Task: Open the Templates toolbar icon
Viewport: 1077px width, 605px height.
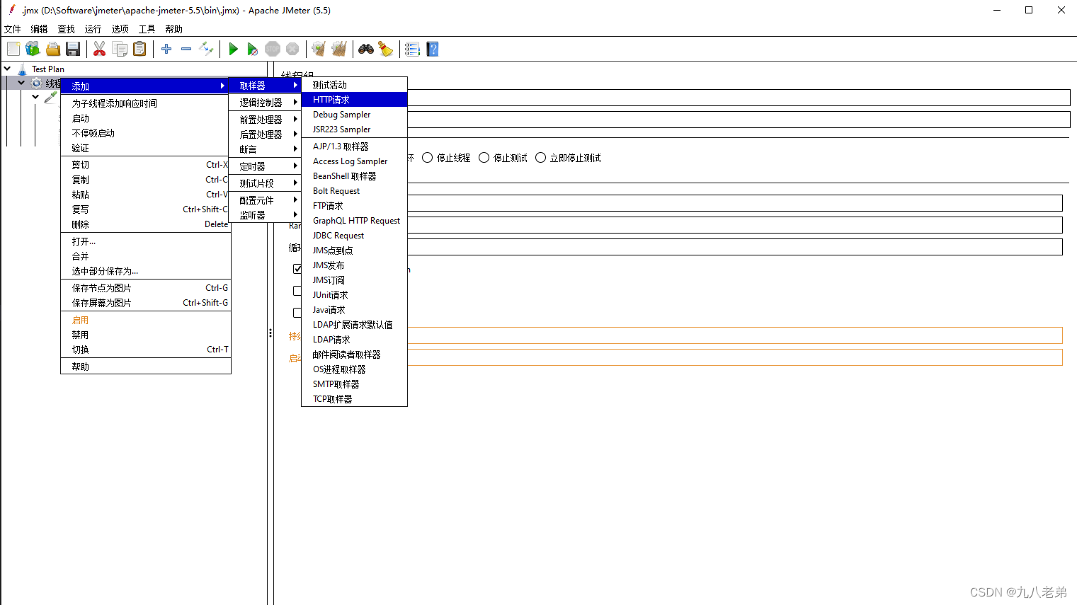Action: coord(33,49)
